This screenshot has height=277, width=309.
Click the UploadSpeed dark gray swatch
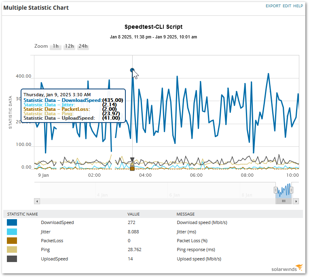[x=12, y=259]
